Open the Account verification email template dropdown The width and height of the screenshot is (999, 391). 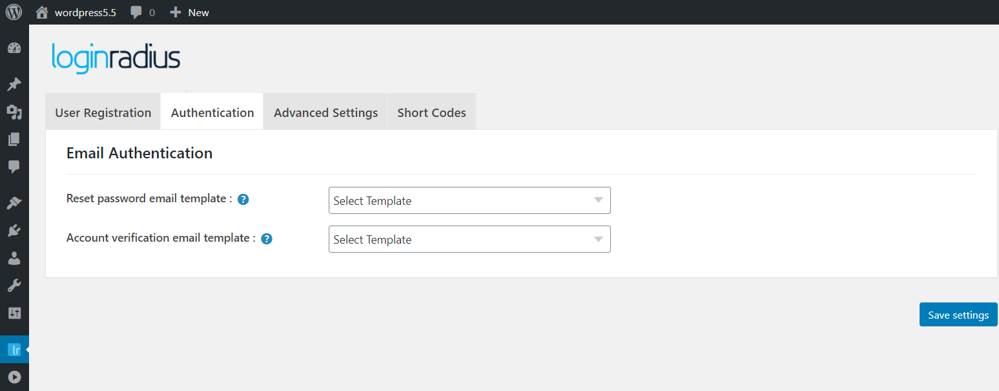(469, 239)
